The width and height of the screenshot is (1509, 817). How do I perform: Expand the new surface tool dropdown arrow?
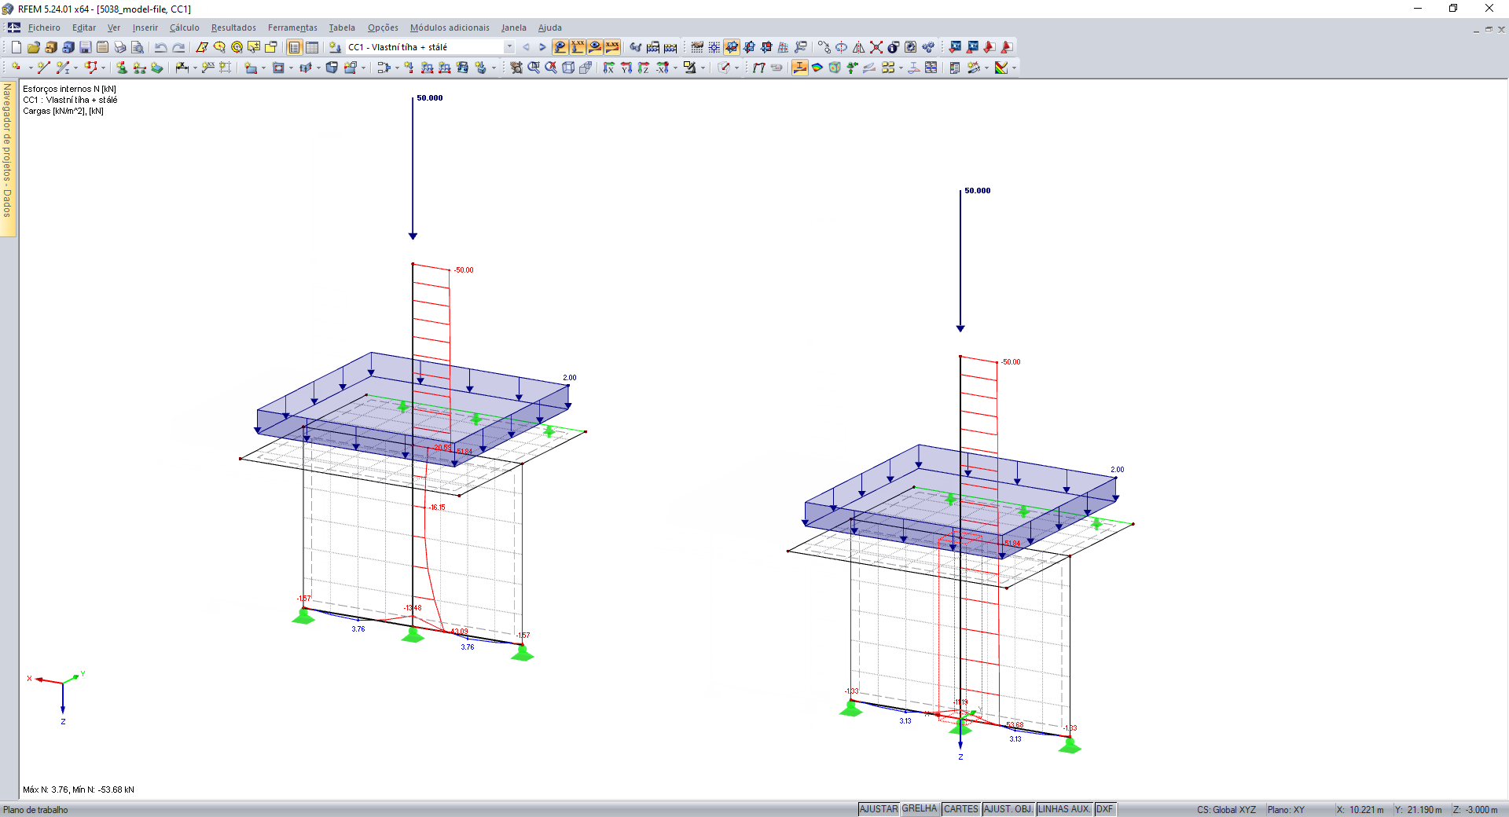tap(263, 68)
